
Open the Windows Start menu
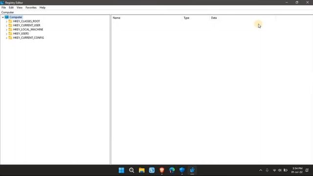[121, 170]
